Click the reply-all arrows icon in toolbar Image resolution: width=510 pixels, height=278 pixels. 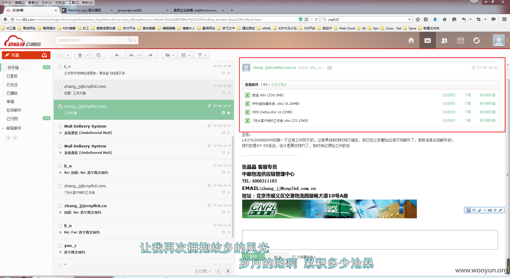click(131, 55)
